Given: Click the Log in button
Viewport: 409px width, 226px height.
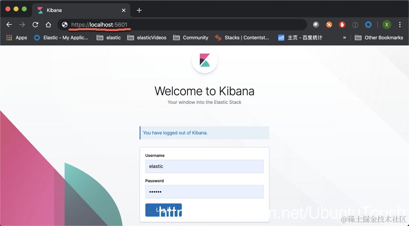Looking at the screenshot, I should pos(163,210).
